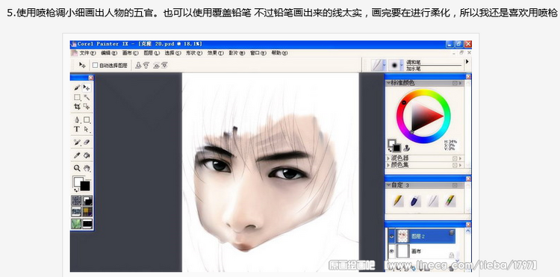Select the Rectangle Shape tool
The width and height of the screenshot is (560, 277).
(x=87, y=120)
